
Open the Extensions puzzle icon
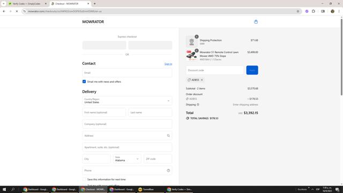click(313, 11)
